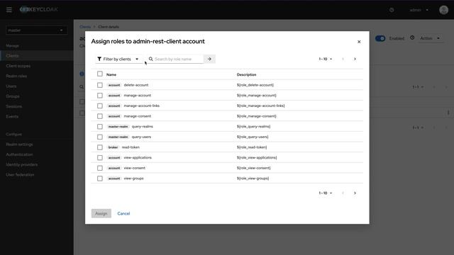The width and height of the screenshot is (454, 255).
Task: Check the read-token role checkbox
Action: 100,147
